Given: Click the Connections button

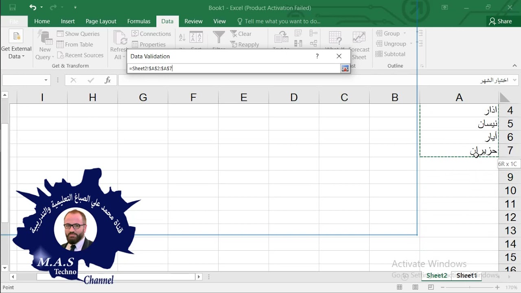Looking at the screenshot, I should (151, 34).
